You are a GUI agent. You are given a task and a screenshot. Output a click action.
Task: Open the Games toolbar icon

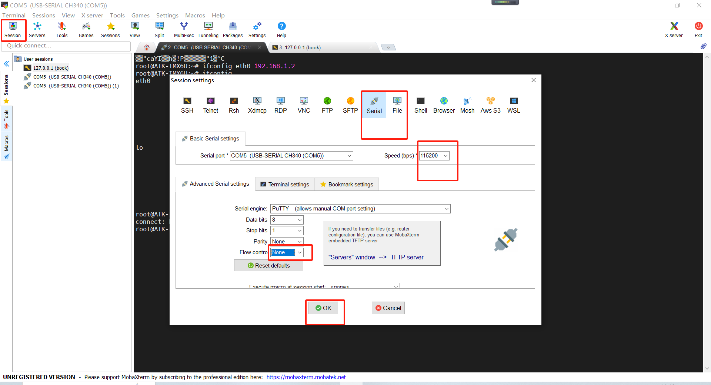click(x=86, y=30)
